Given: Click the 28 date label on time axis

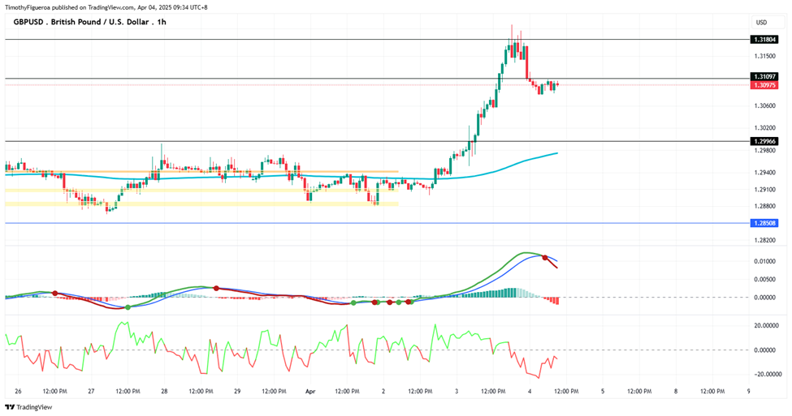Looking at the screenshot, I should click(165, 392).
